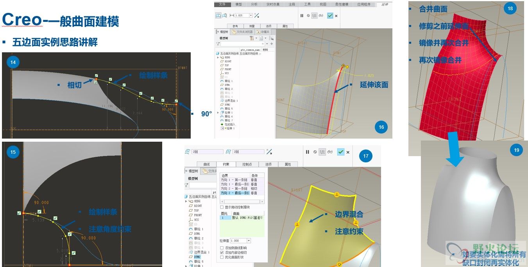Click the attached-preview icon in the 边界混合 dashboard
The width and height of the screenshot is (528, 267).
point(322,152)
